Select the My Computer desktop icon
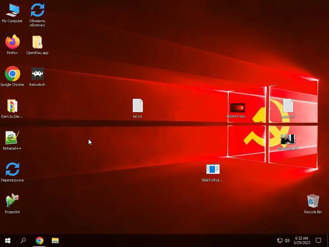The width and height of the screenshot is (329, 247). pyautogui.click(x=13, y=10)
